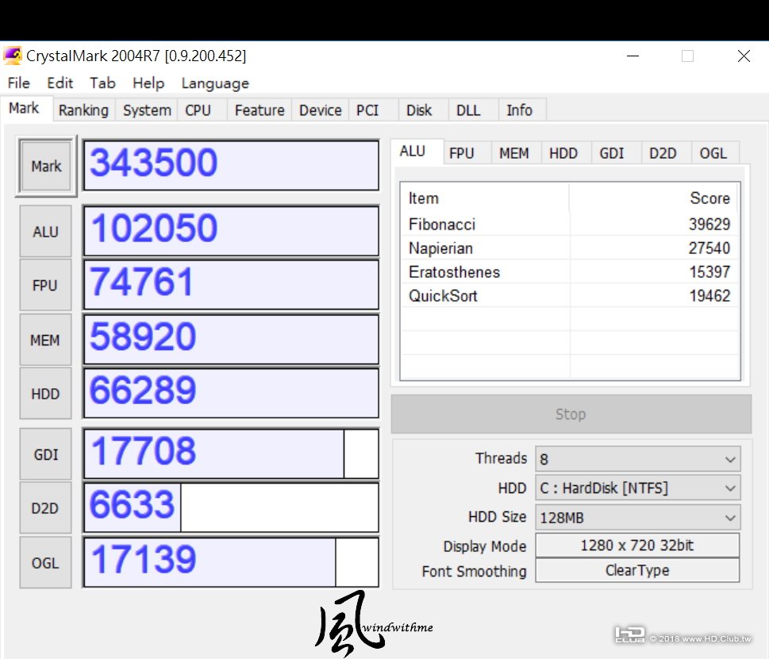Screen dimensions: 769x659
Task: Run the FPU benchmark button
Action: click(x=45, y=285)
